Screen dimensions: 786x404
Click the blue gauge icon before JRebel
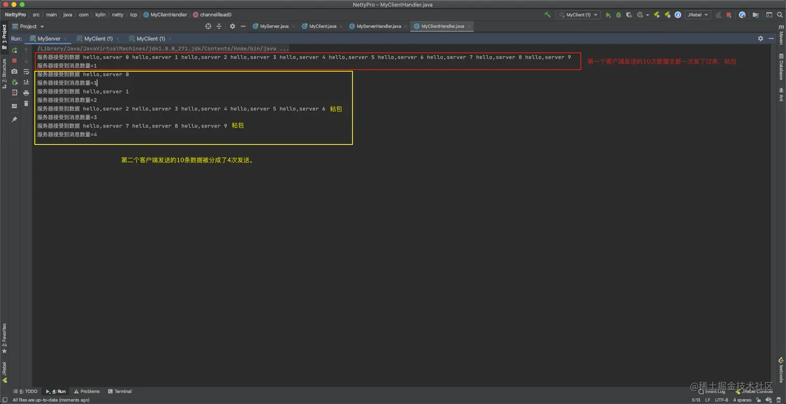click(x=678, y=15)
